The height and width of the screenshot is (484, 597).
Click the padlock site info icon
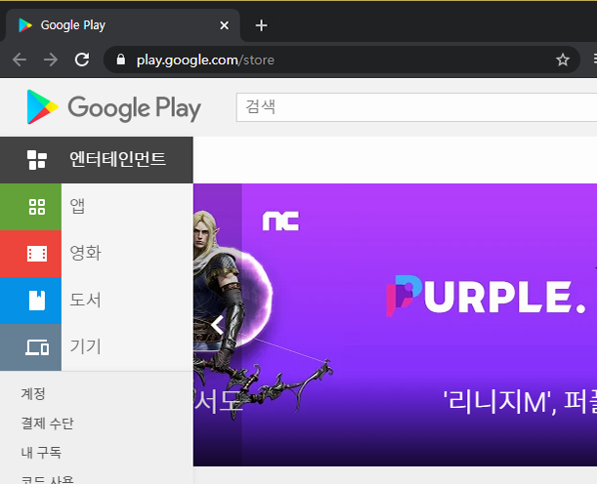coord(121,60)
